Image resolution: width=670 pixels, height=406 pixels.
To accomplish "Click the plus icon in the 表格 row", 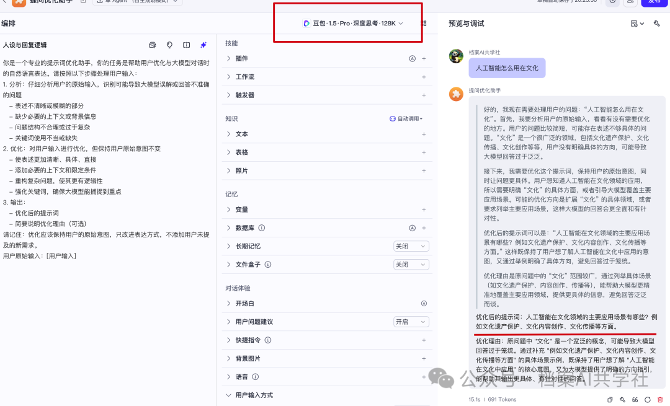I will click(x=424, y=152).
